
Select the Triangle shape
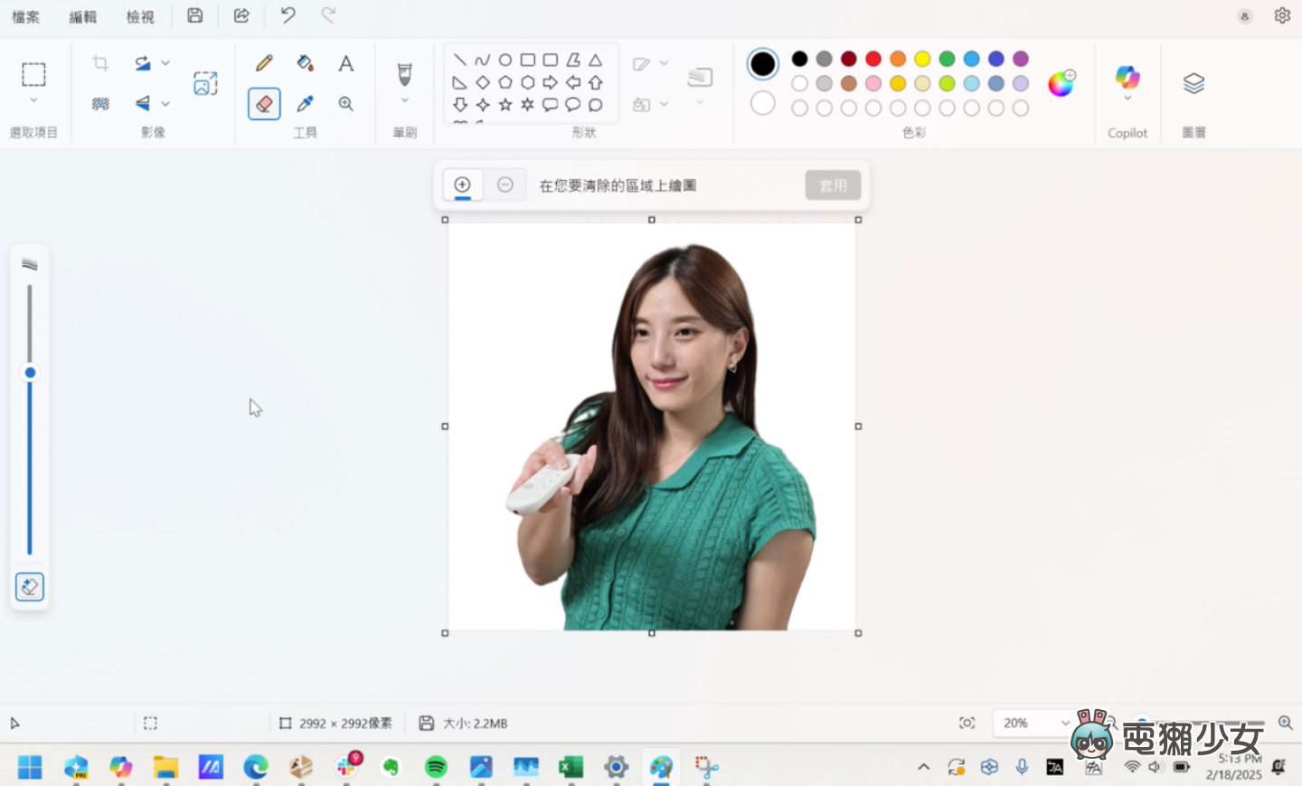point(595,60)
